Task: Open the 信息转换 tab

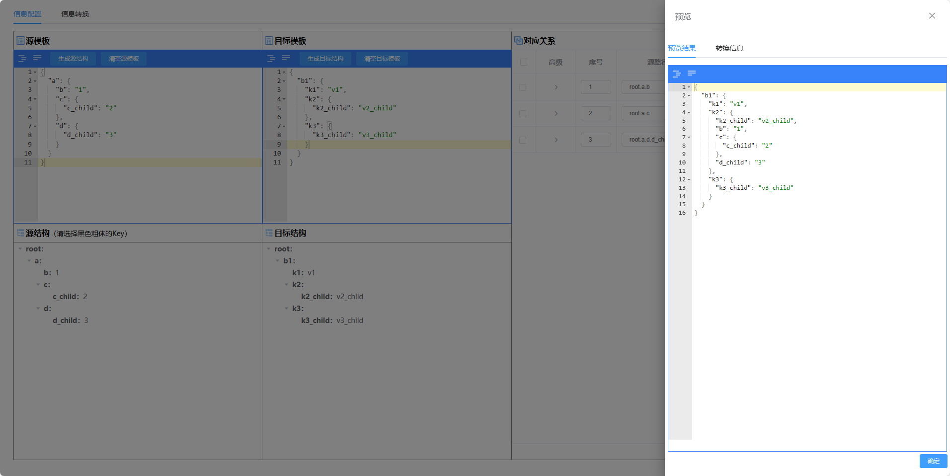Action: (x=75, y=14)
